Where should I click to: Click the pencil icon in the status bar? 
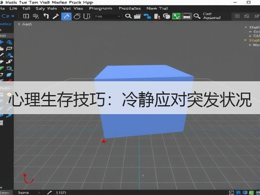[x=49, y=193]
